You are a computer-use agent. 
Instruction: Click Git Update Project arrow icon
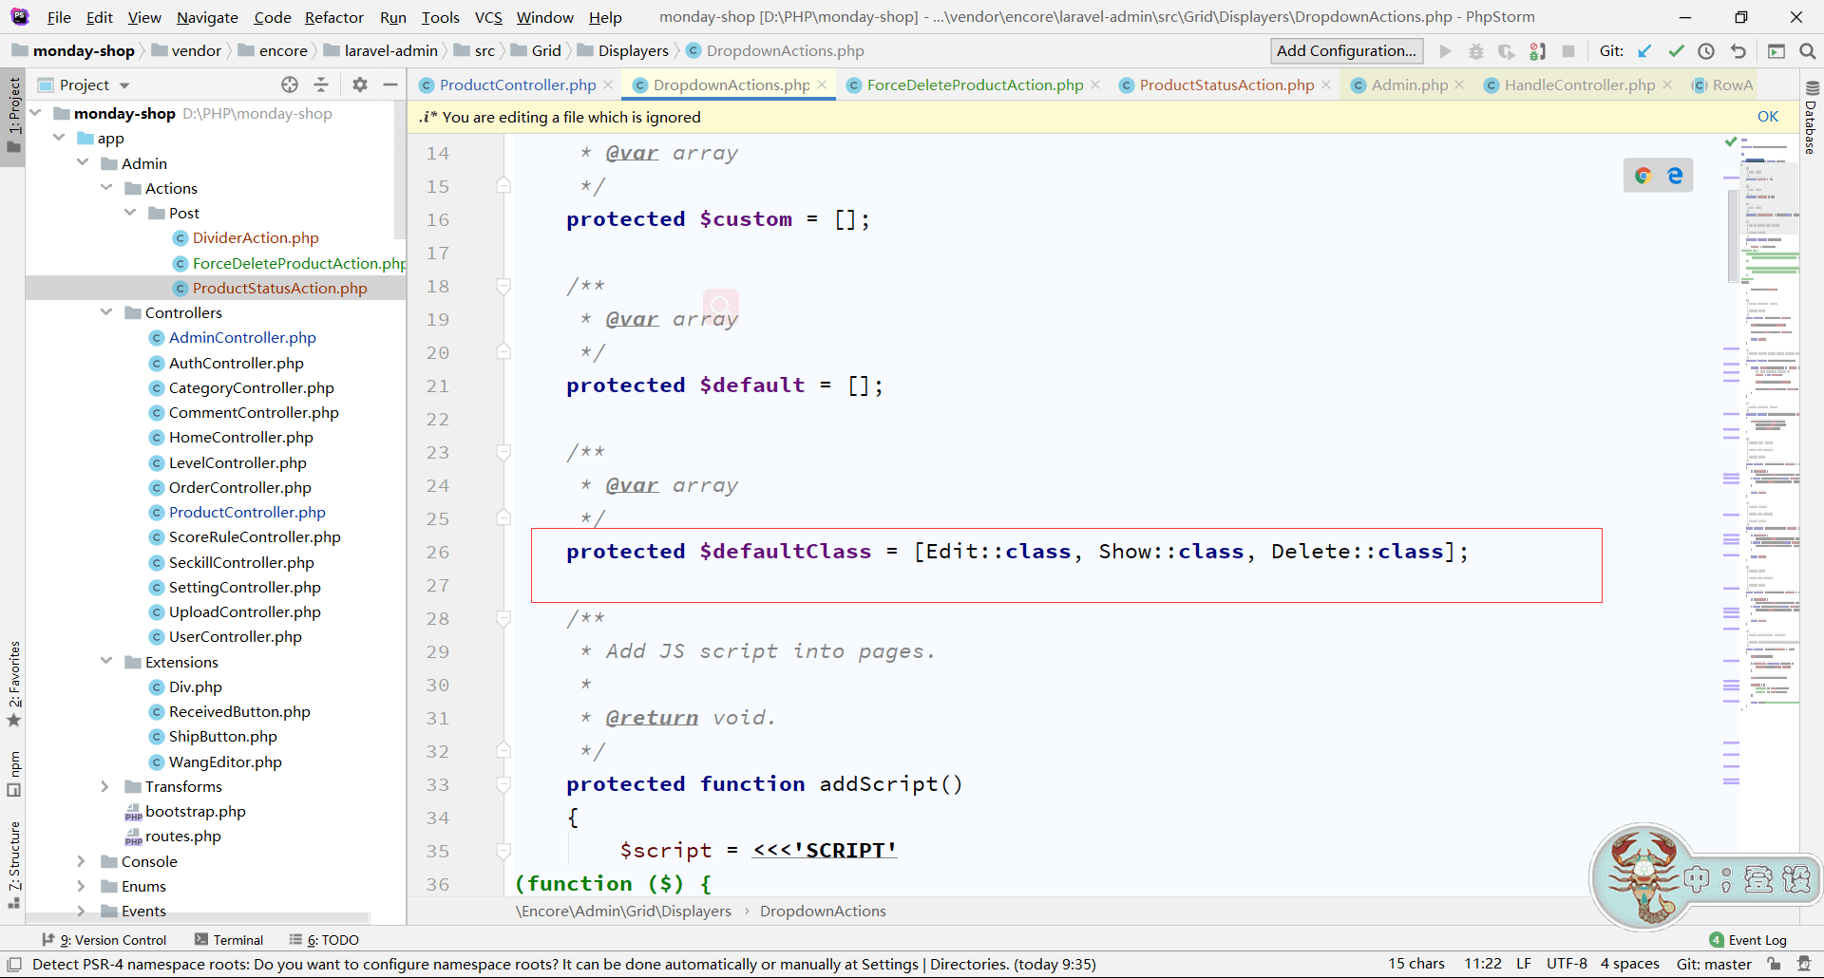click(x=1644, y=51)
